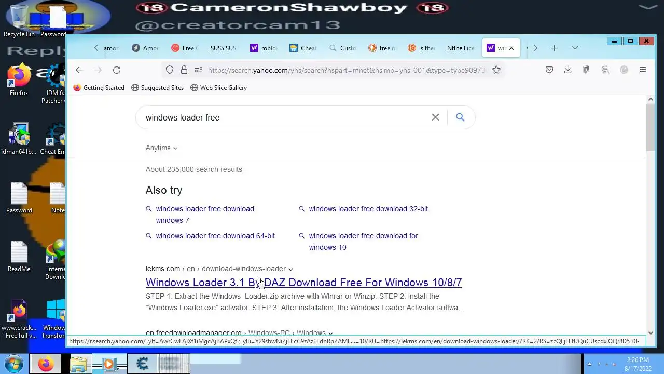664x374 pixels.
Task: Expand freedownloadmanager.org result options arrow
Action: 330,333
